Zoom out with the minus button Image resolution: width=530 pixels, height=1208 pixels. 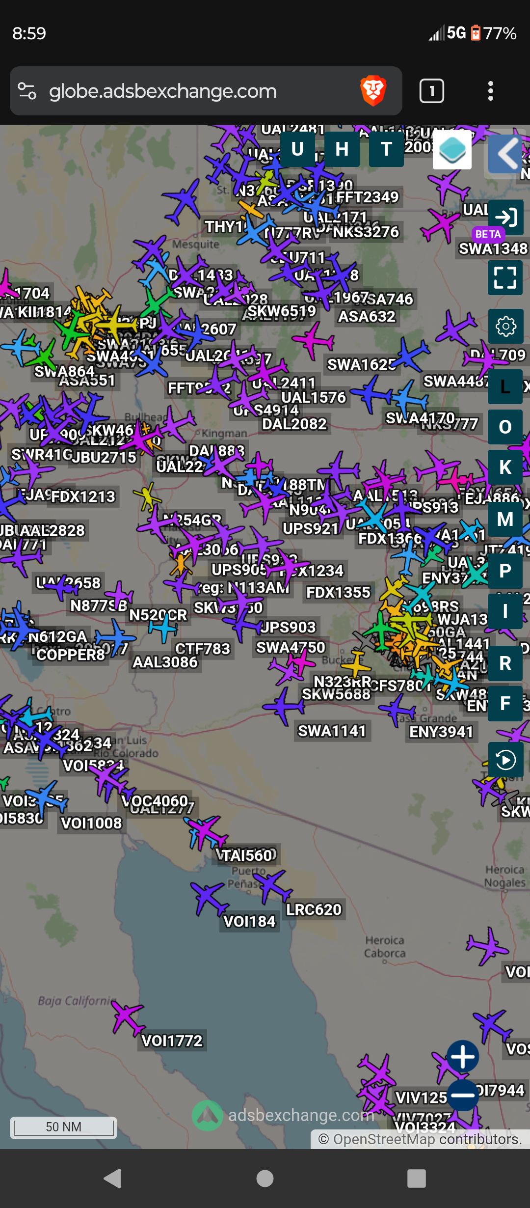(x=463, y=1095)
